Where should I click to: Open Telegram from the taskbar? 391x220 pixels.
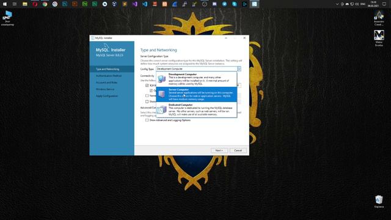click(224, 4)
